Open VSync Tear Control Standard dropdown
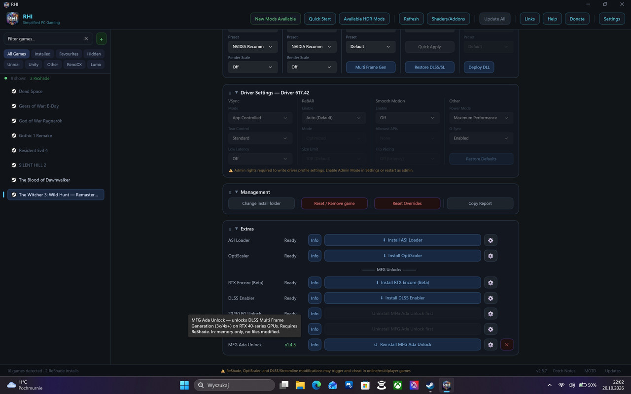The width and height of the screenshot is (631, 394). pos(260,138)
